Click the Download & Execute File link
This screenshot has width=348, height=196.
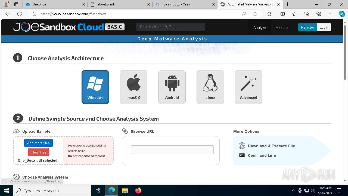pos(271,146)
